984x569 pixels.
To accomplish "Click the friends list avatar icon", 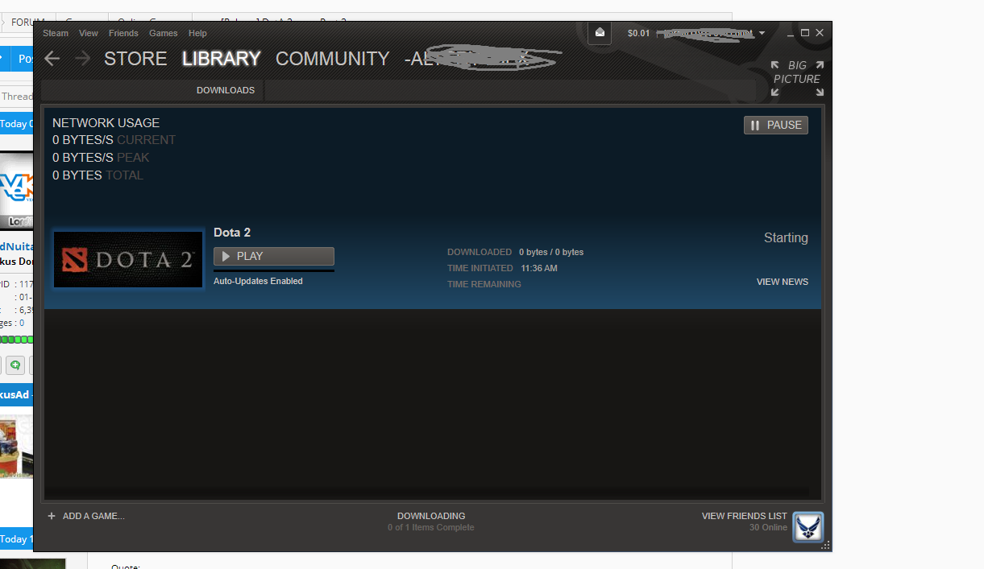I will pos(808,527).
